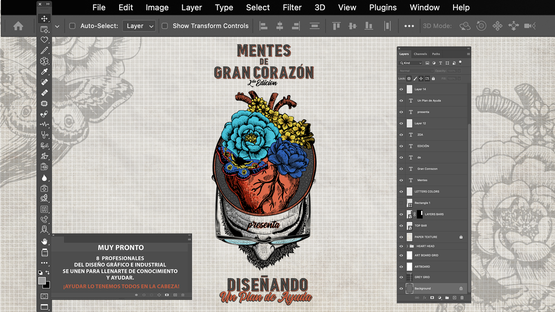Select the Move tool
The height and width of the screenshot is (312, 555).
pos(44,19)
